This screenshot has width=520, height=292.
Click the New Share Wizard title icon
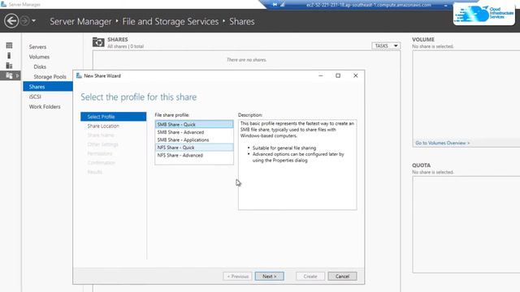tap(79, 75)
